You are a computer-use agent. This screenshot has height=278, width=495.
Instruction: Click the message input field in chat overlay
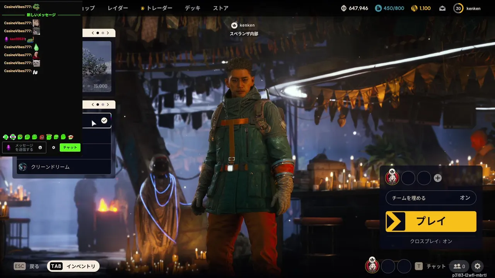tap(24, 147)
